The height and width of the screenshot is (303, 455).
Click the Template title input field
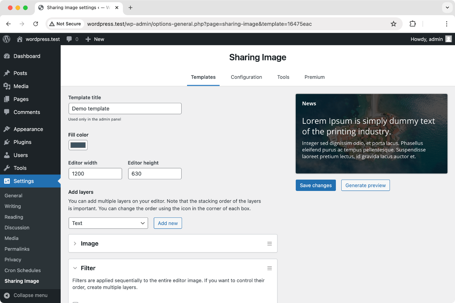(x=125, y=109)
